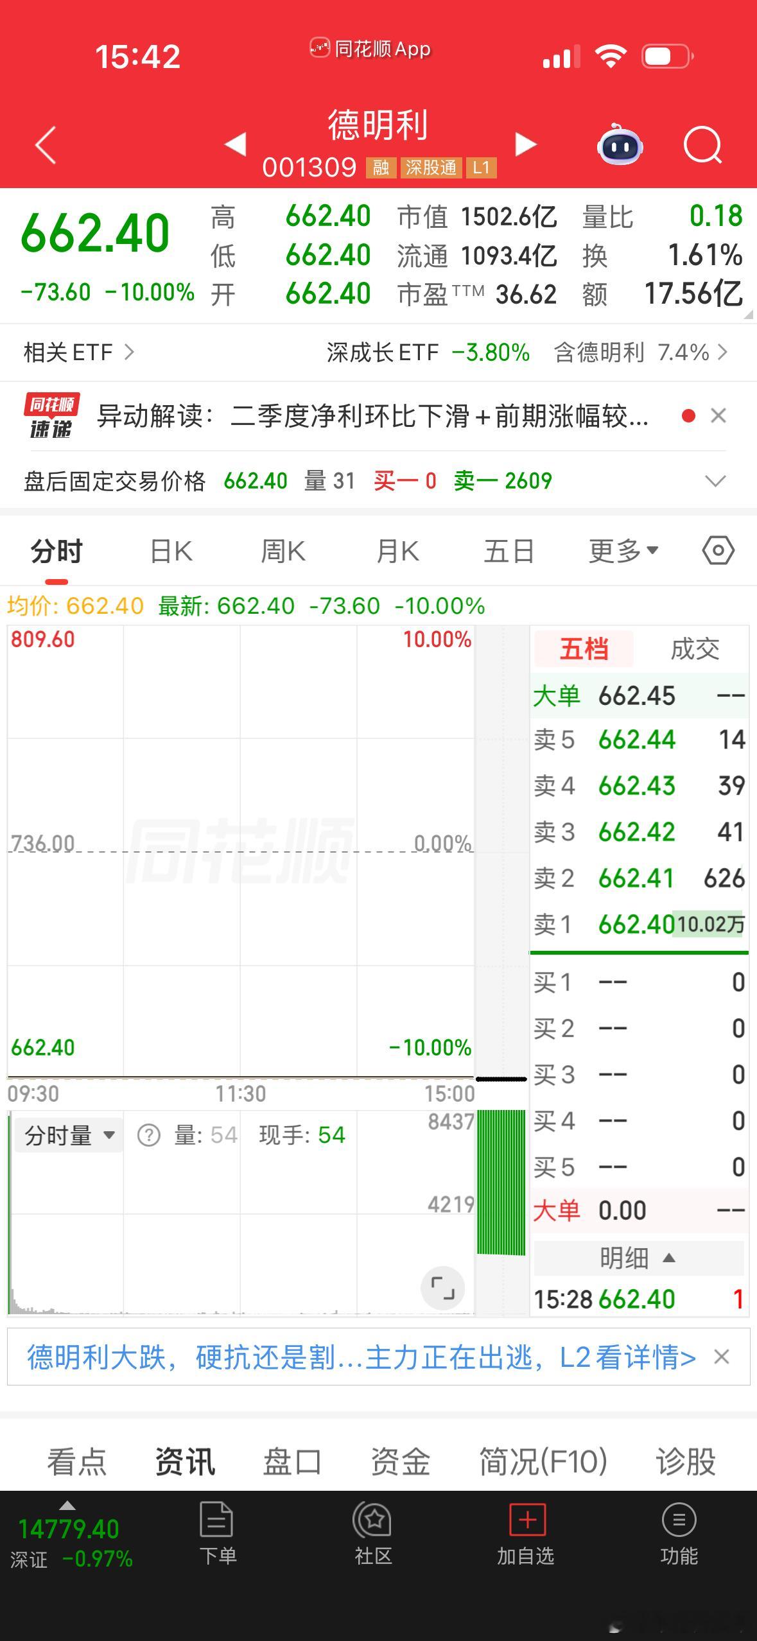Image resolution: width=757 pixels, height=1641 pixels.
Task: Expand quote details corner triangle near 额
Action: tap(748, 314)
